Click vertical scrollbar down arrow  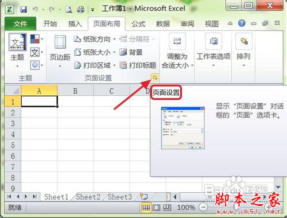pyautogui.click(x=278, y=187)
